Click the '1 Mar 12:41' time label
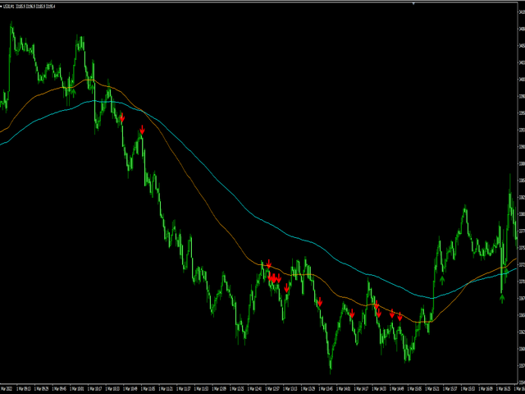Screen dimensions: 525x394 click(x=254, y=389)
